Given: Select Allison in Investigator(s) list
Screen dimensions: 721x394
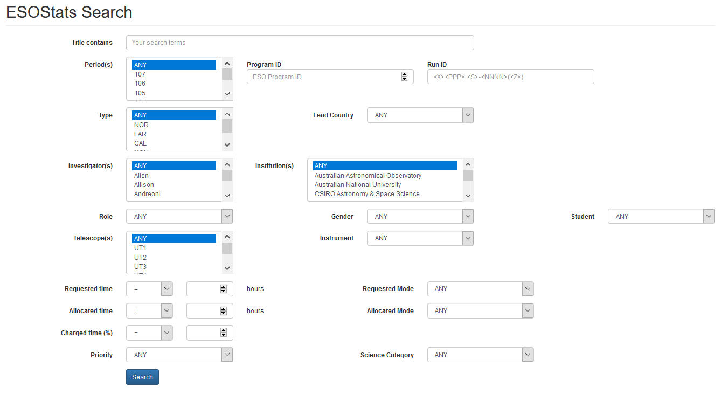Looking at the screenshot, I should (x=174, y=184).
